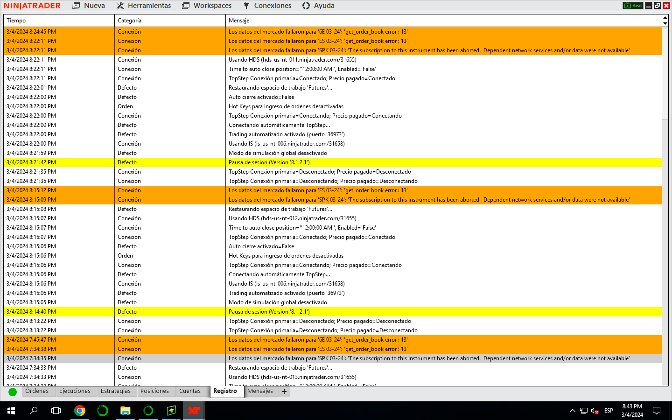This screenshot has width=672, height=420.
Task: Select the 'Hot Keys' message at 8:22:00 PM
Action: tap(443, 106)
